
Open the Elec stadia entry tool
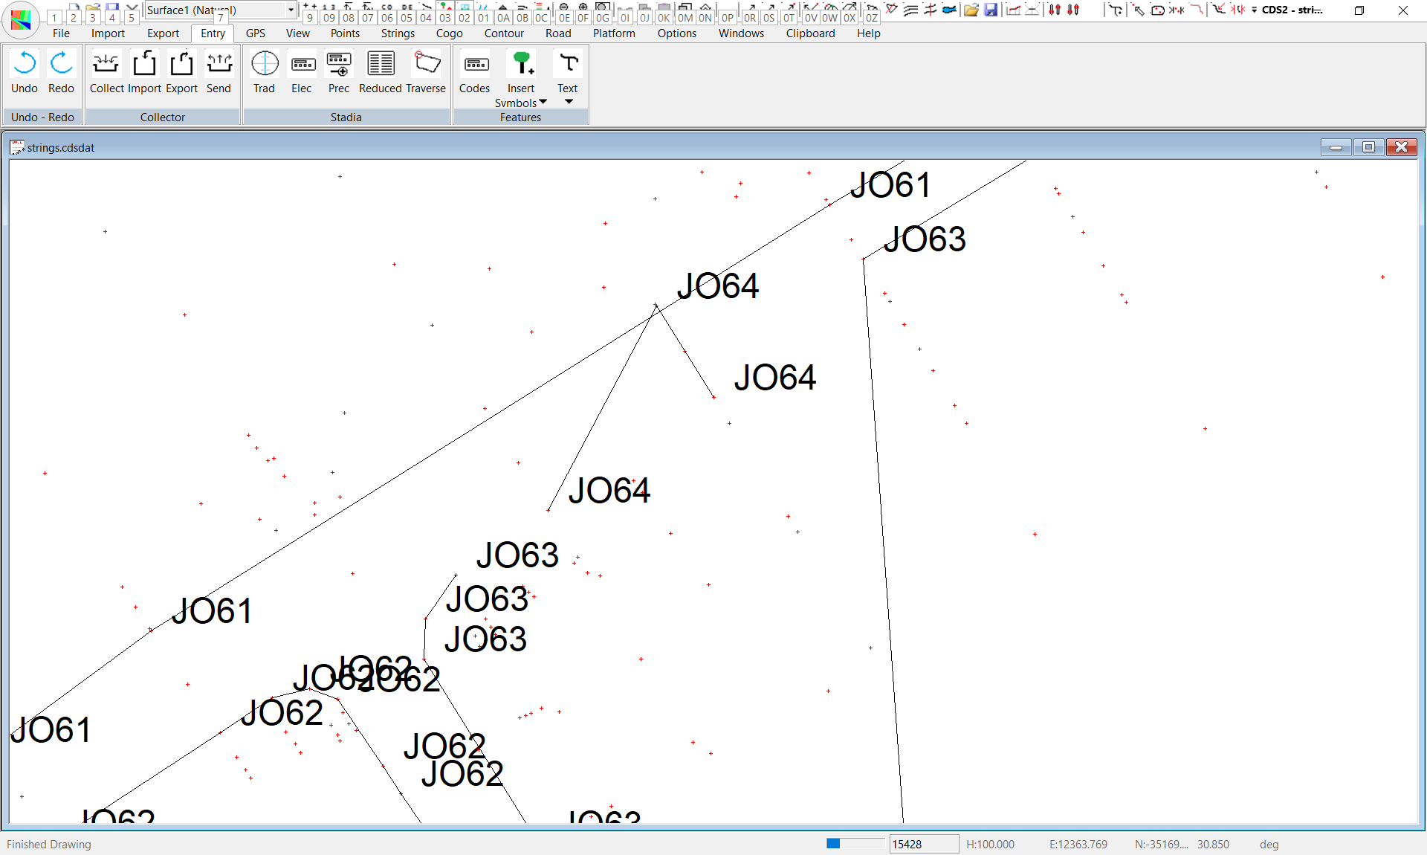(x=302, y=71)
